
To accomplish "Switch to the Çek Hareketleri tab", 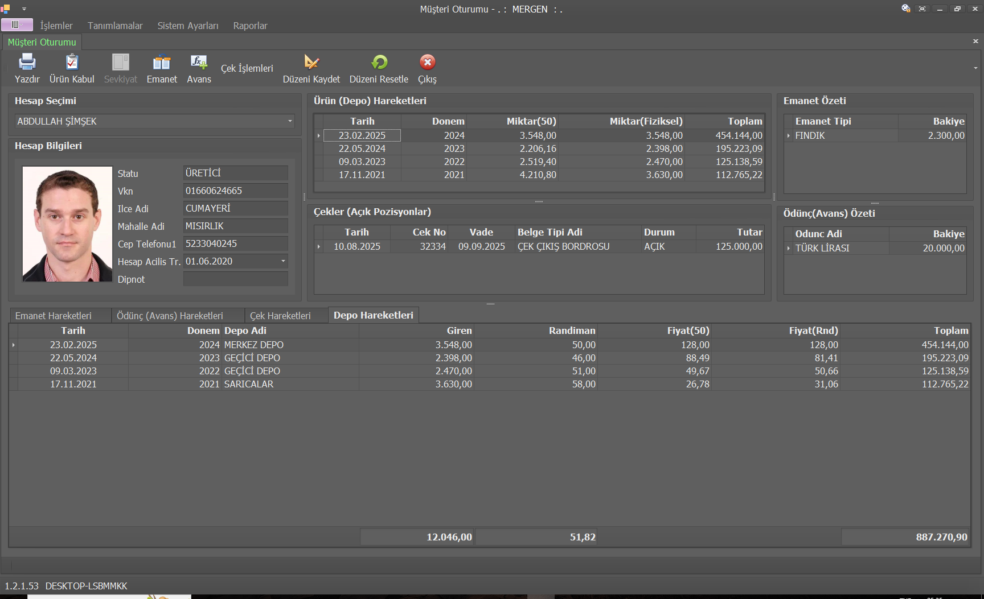I will click(x=280, y=316).
